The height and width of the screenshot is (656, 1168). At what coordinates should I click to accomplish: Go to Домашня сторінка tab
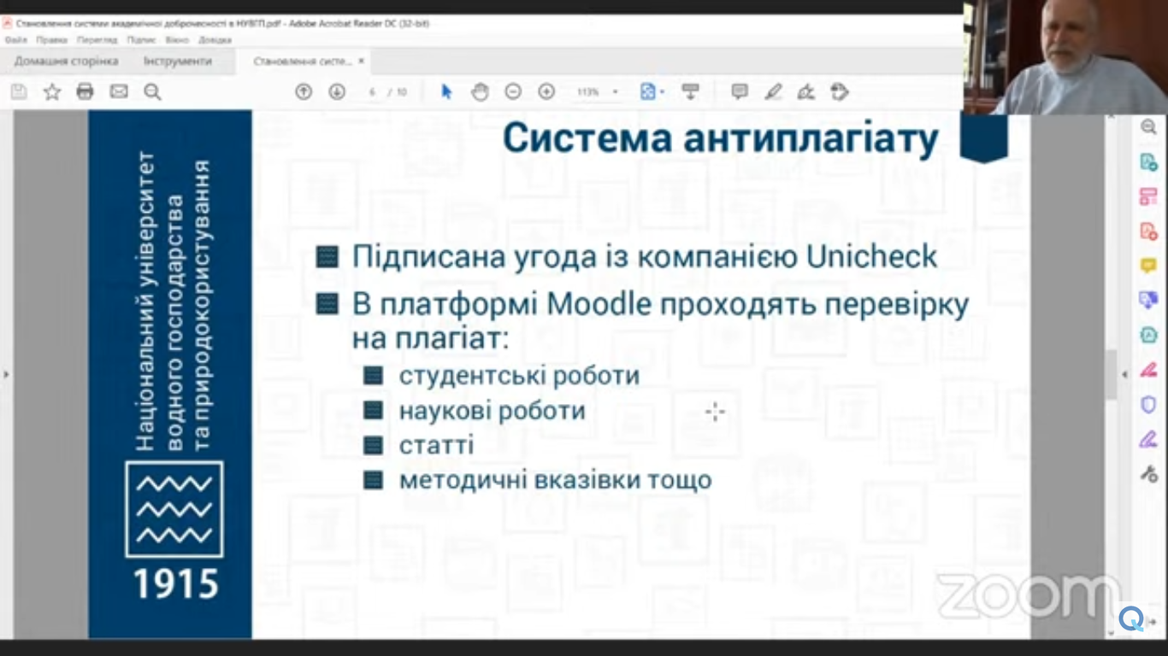[66, 61]
